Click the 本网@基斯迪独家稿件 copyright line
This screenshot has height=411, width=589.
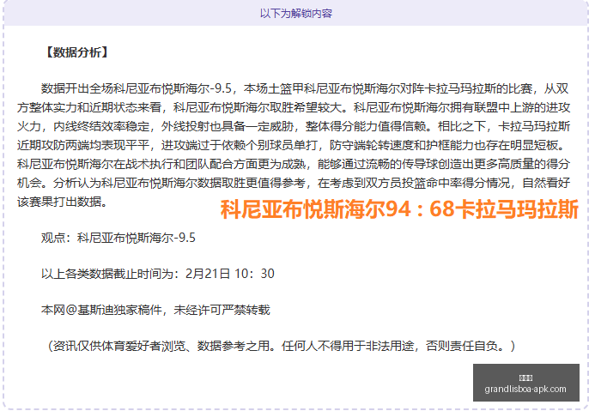point(155,310)
